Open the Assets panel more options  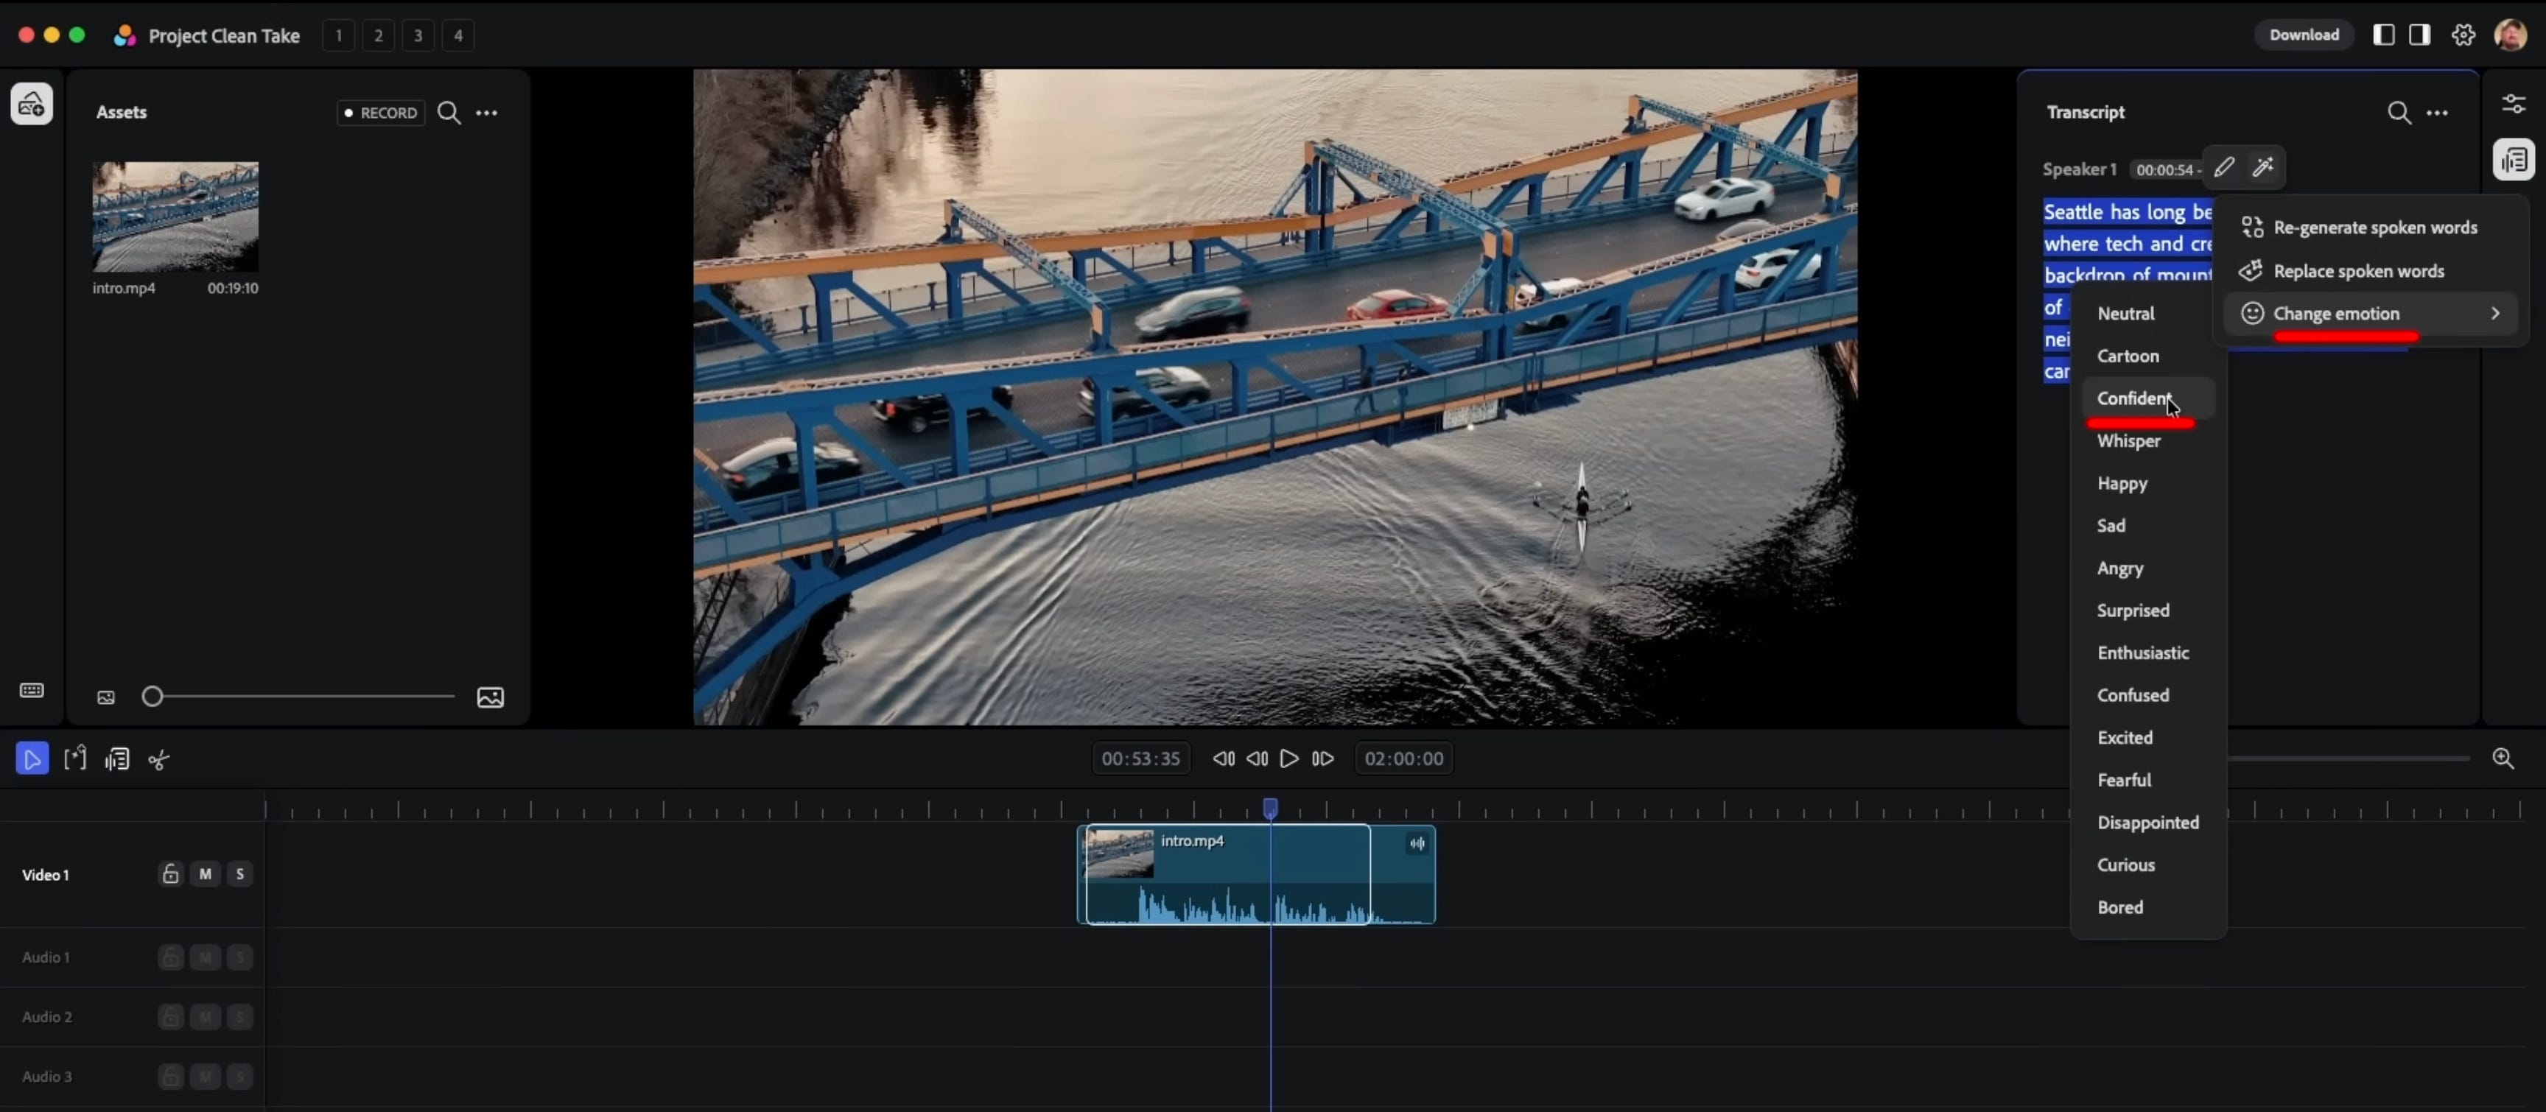(x=487, y=113)
